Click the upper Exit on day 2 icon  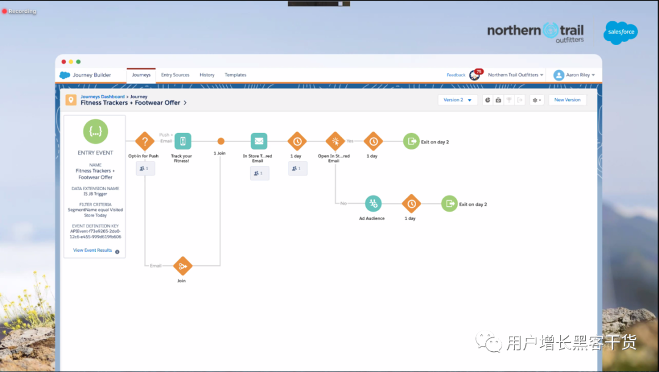411,141
